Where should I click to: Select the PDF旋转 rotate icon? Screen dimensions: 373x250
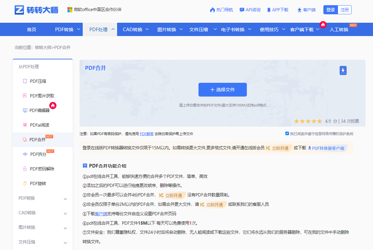pos(25,183)
